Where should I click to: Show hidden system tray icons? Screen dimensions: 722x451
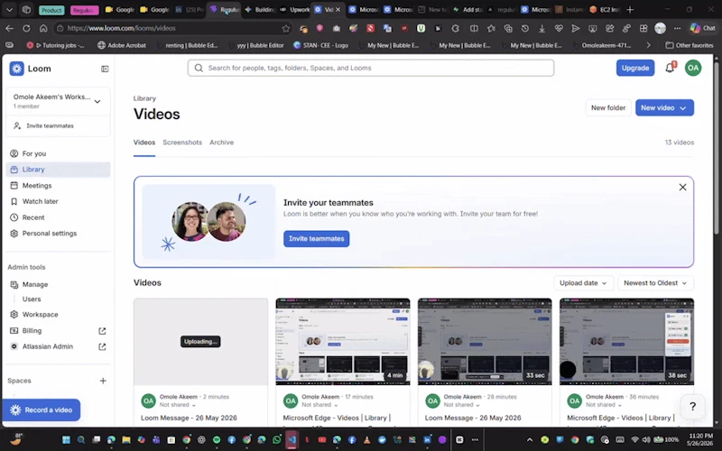pyautogui.click(x=530, y=439)
